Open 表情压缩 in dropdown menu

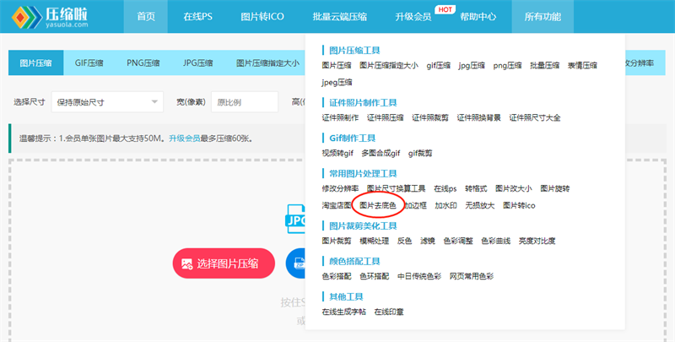tap(582, 66)
